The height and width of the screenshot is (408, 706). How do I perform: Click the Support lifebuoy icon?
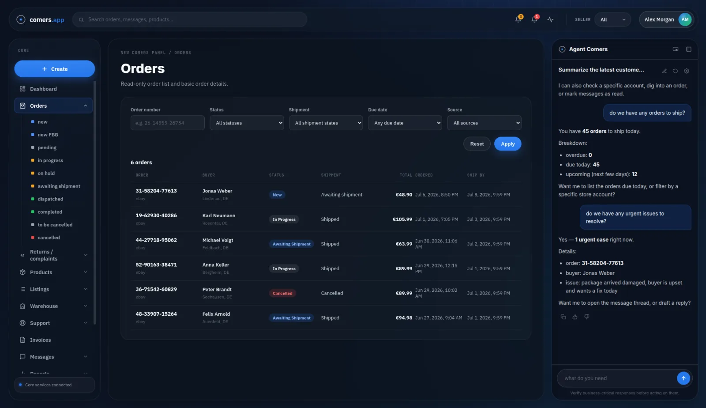(23, 323)
